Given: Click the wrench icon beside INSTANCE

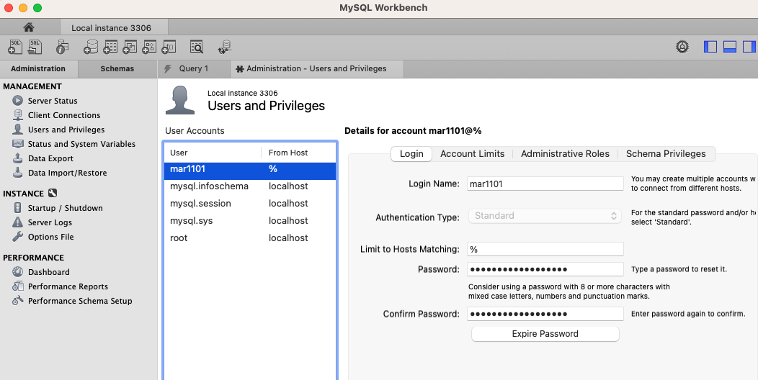Looking at the screenshot, I should point(53,193).
